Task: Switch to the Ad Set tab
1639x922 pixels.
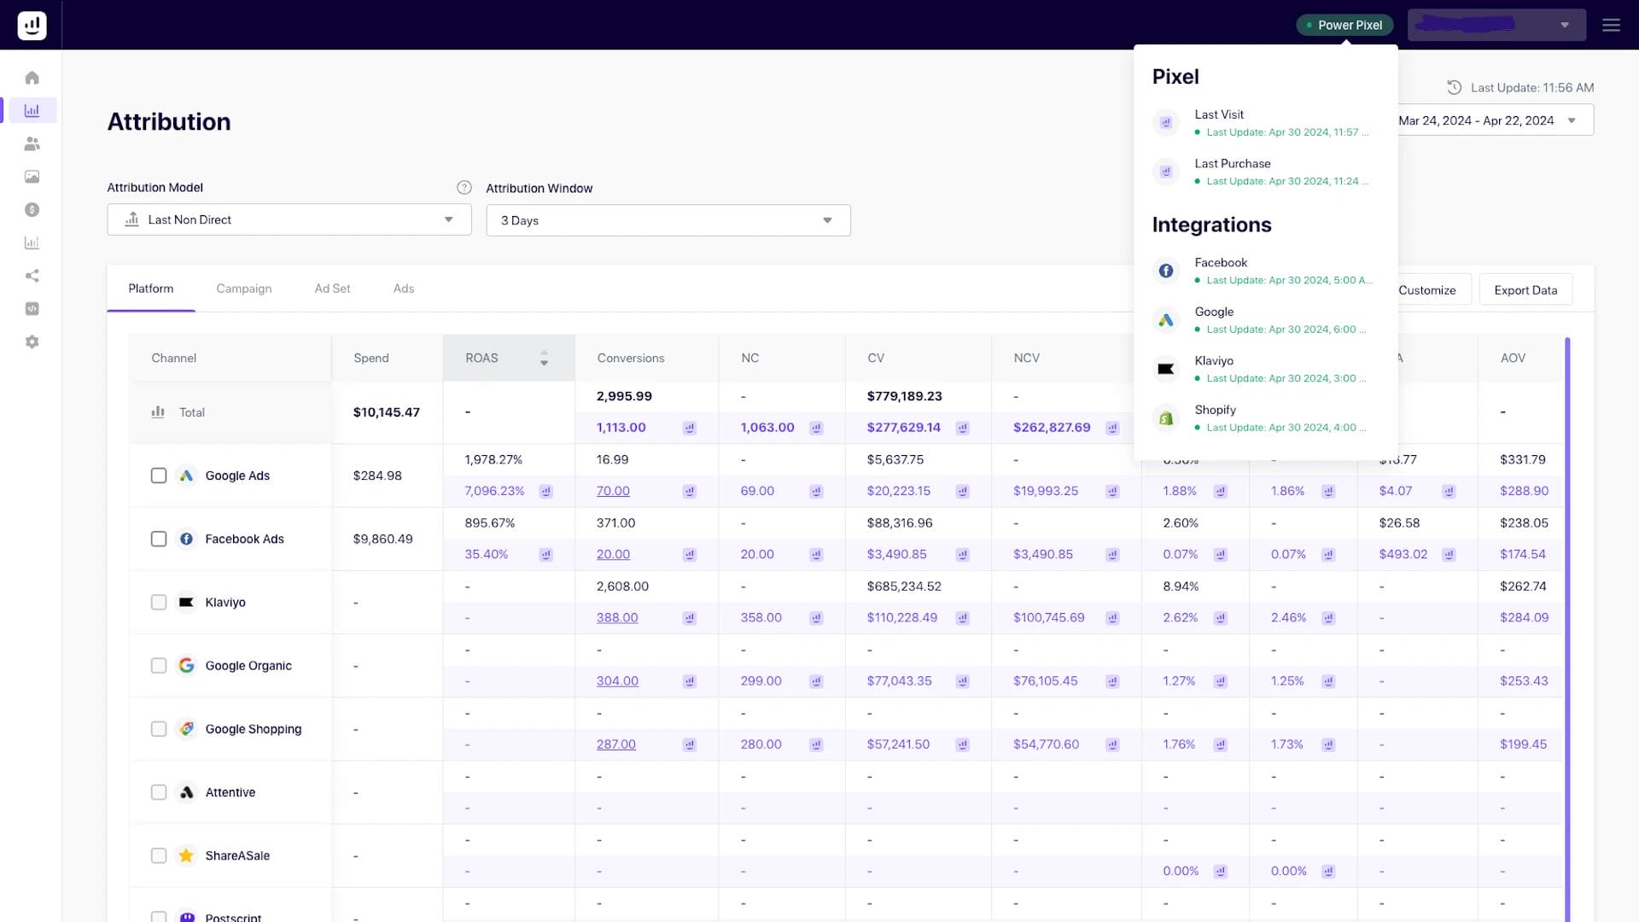Action: [x=332, y=289]
